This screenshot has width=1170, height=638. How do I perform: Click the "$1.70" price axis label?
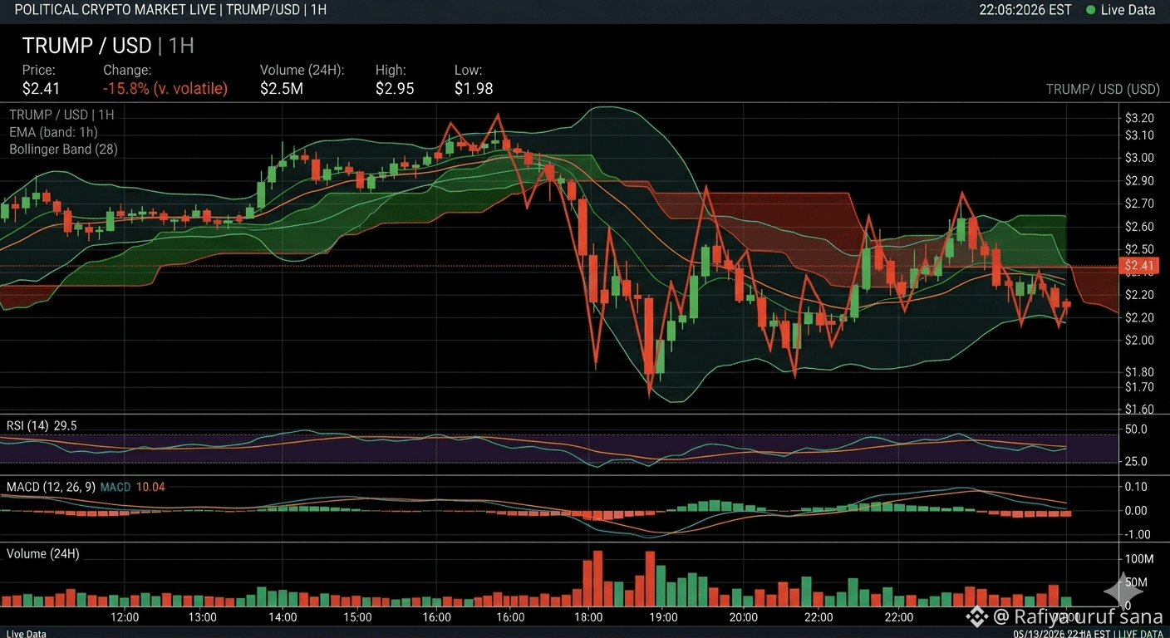[1140, 387]
